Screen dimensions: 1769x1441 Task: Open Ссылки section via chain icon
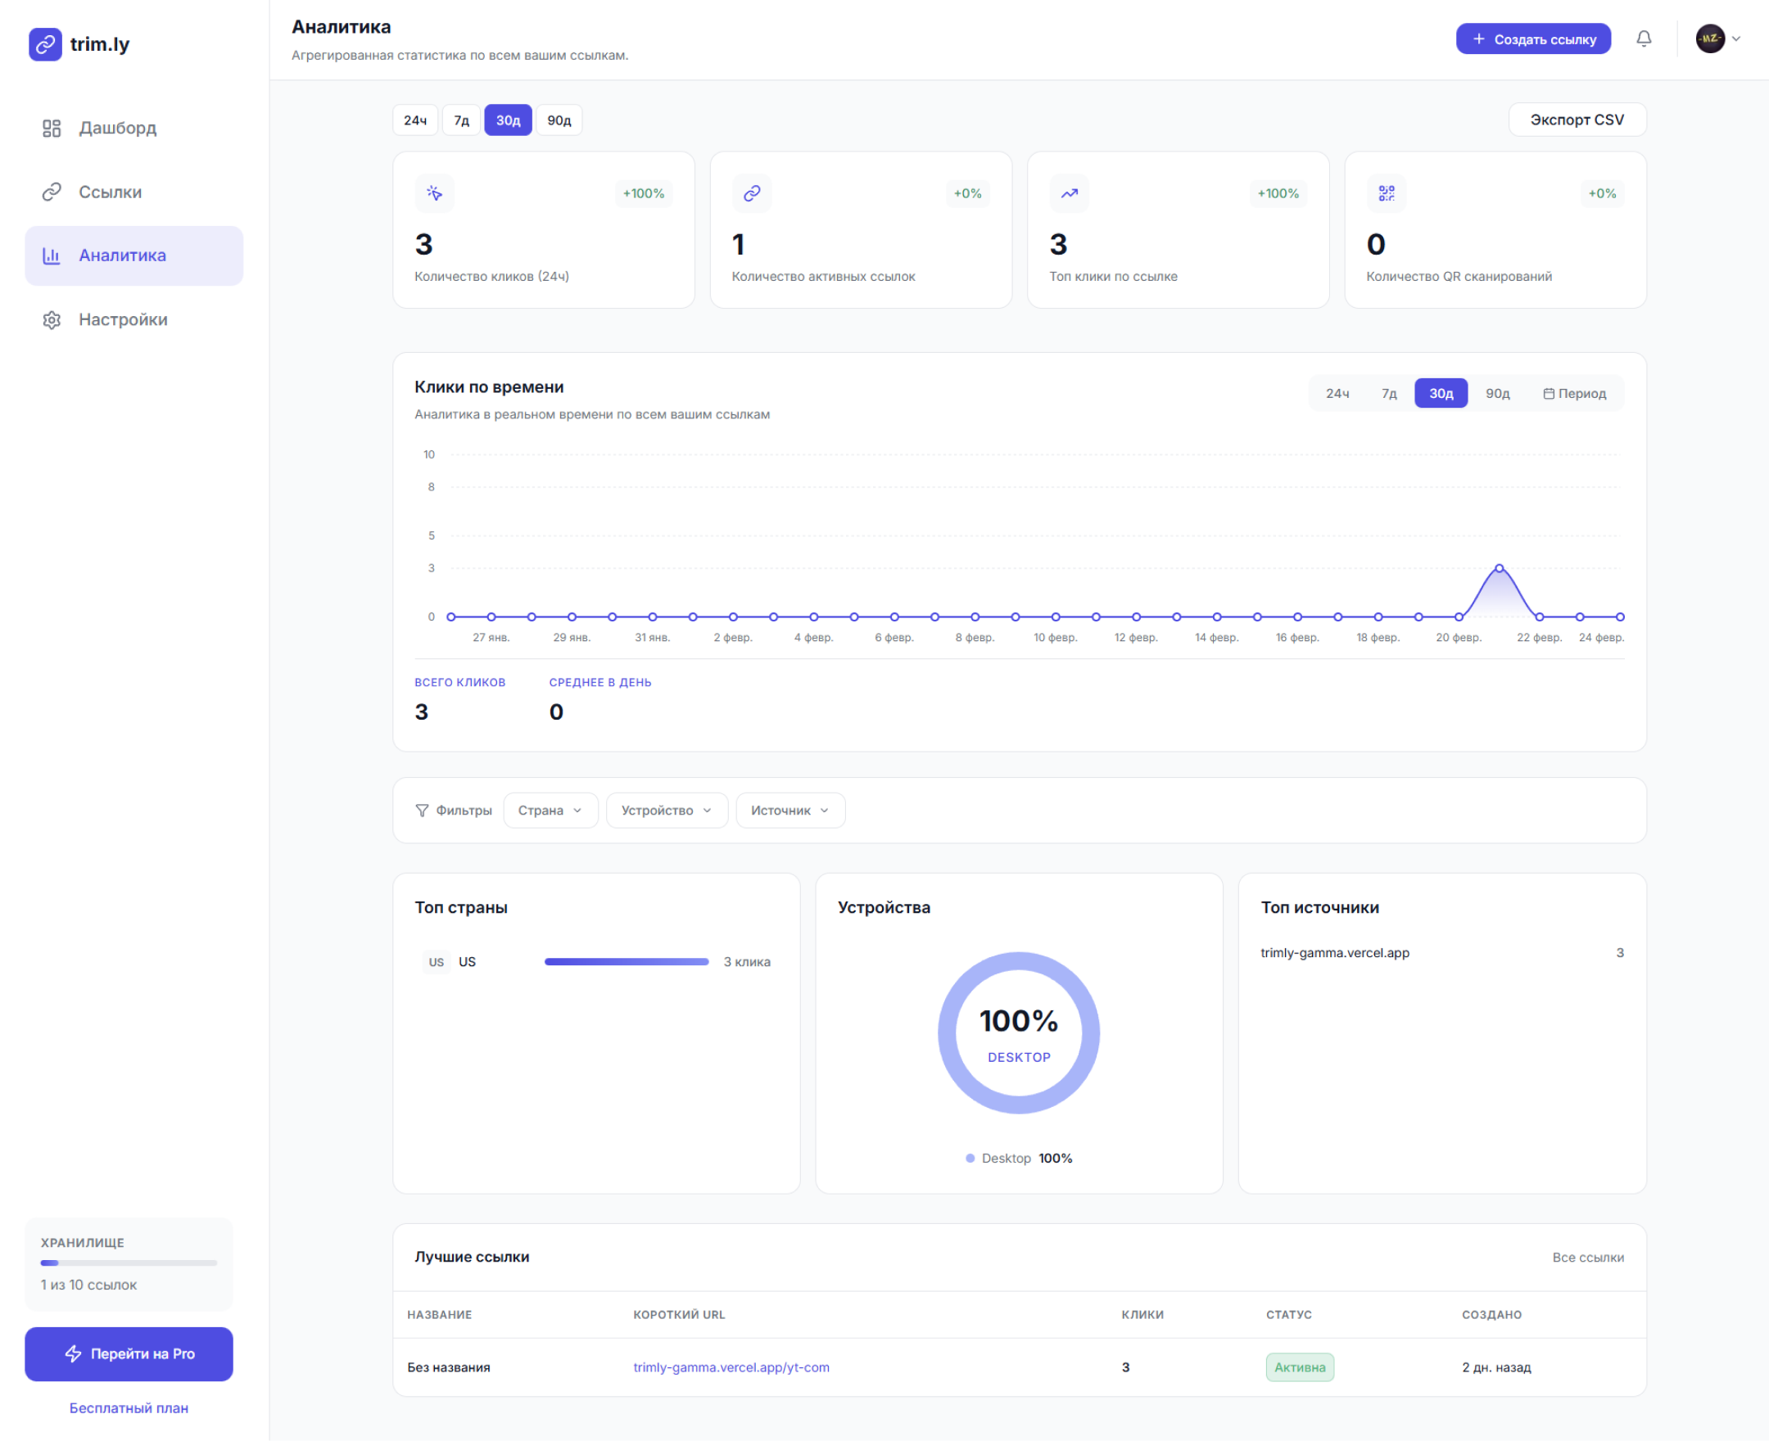tap(52, 192)
